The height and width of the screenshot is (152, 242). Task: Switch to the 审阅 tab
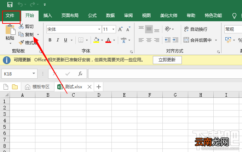tap(128, 16)
